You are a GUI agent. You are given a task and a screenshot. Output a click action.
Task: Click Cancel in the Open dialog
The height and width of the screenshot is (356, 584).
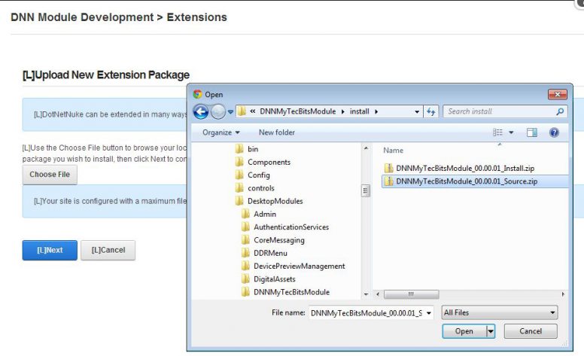pos(531,331)
